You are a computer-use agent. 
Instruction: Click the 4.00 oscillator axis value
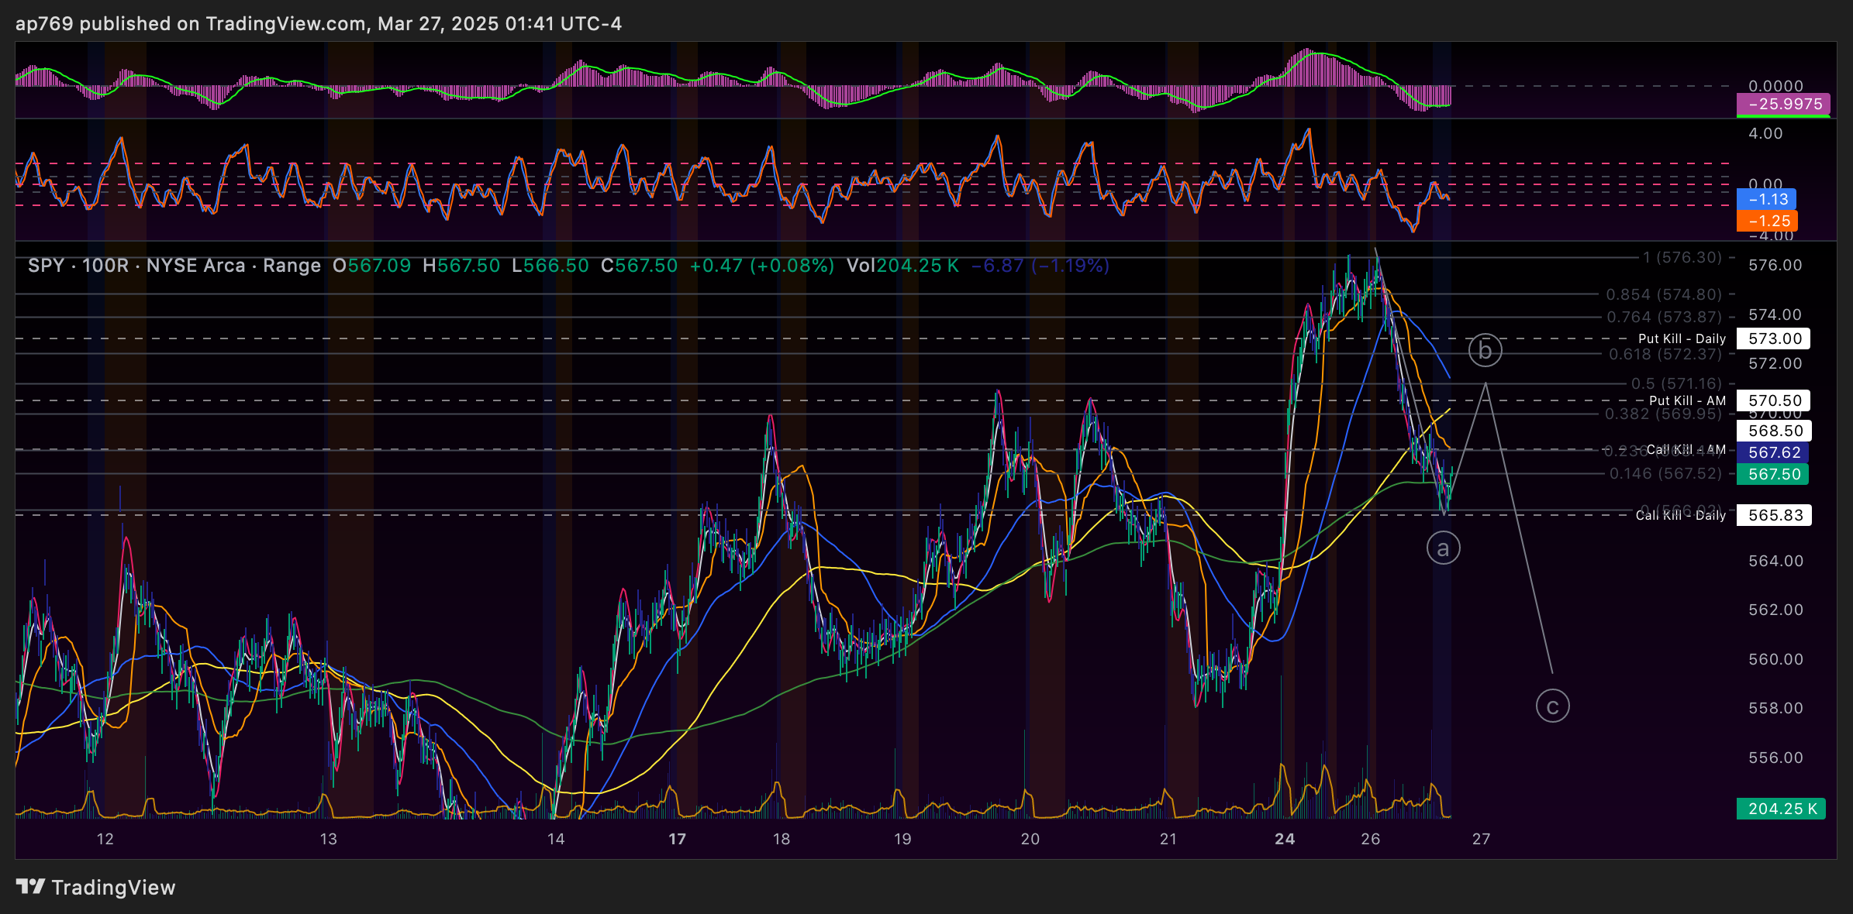click(1765, 133)
